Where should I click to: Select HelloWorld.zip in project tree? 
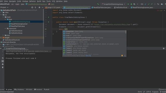click(x=17, y=33)
